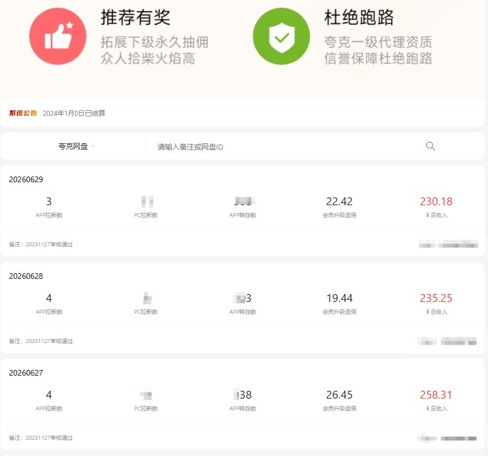
Task: Click member rebate value 26.45
Action: tap(339, 395)
